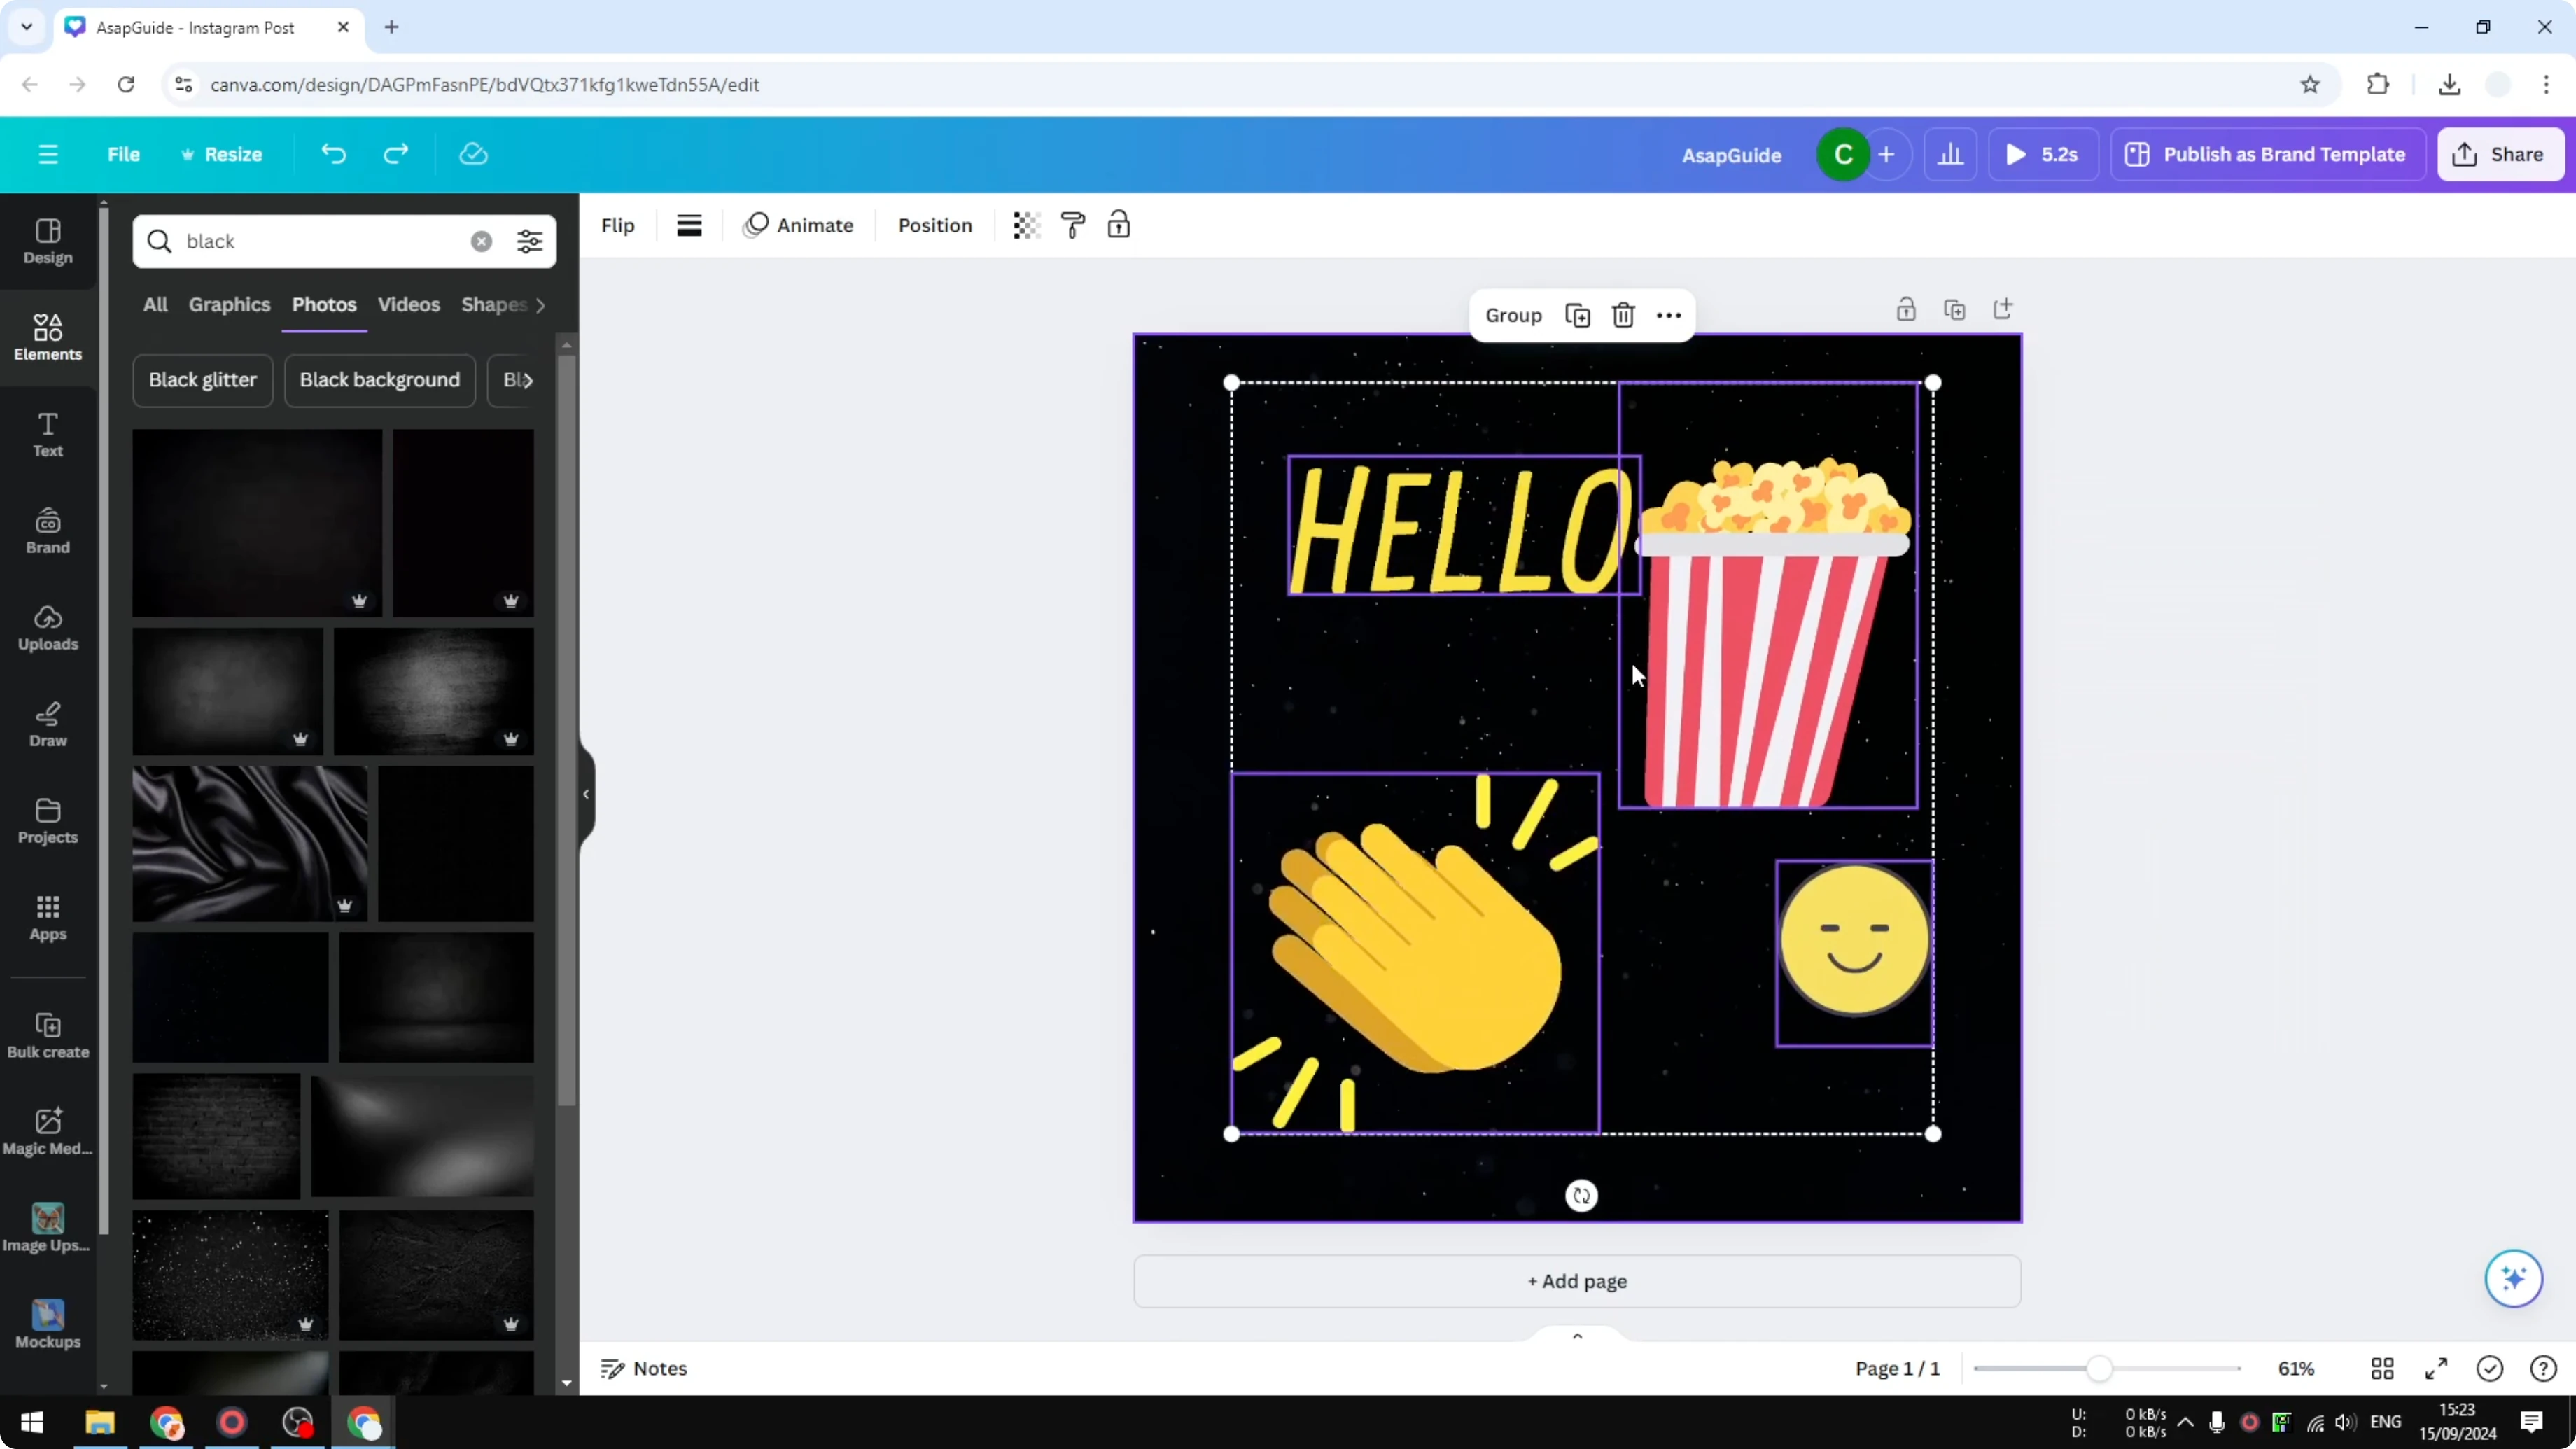Screen dimensions: 2576x1449
Task: Open the design checkmark status icon
Action: pos(2490,1368)
